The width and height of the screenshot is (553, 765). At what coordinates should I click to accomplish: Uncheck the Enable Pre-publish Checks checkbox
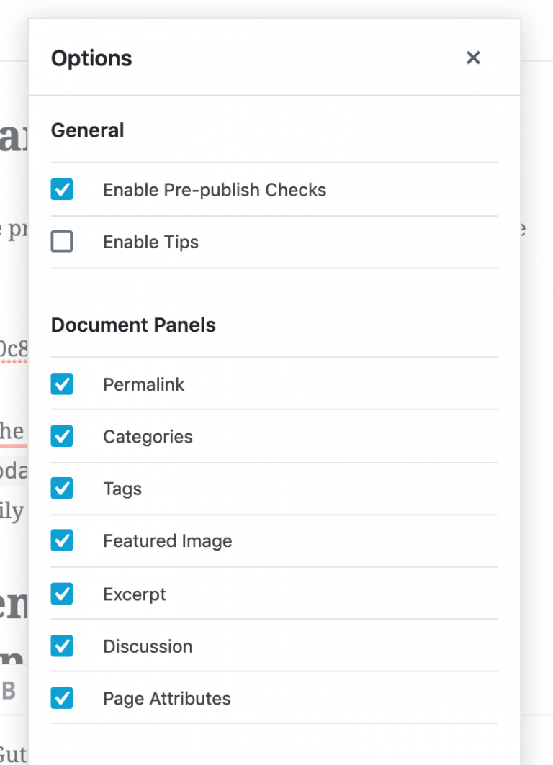tap(62, 190)
